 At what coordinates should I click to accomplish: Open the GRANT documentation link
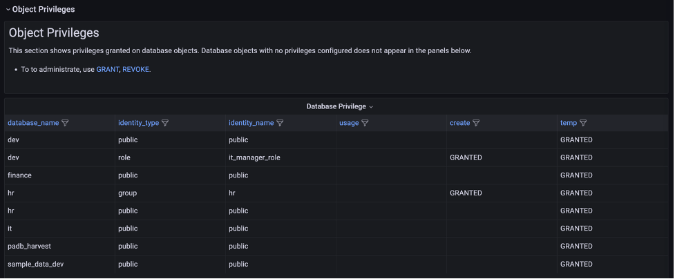pos(108,70)
